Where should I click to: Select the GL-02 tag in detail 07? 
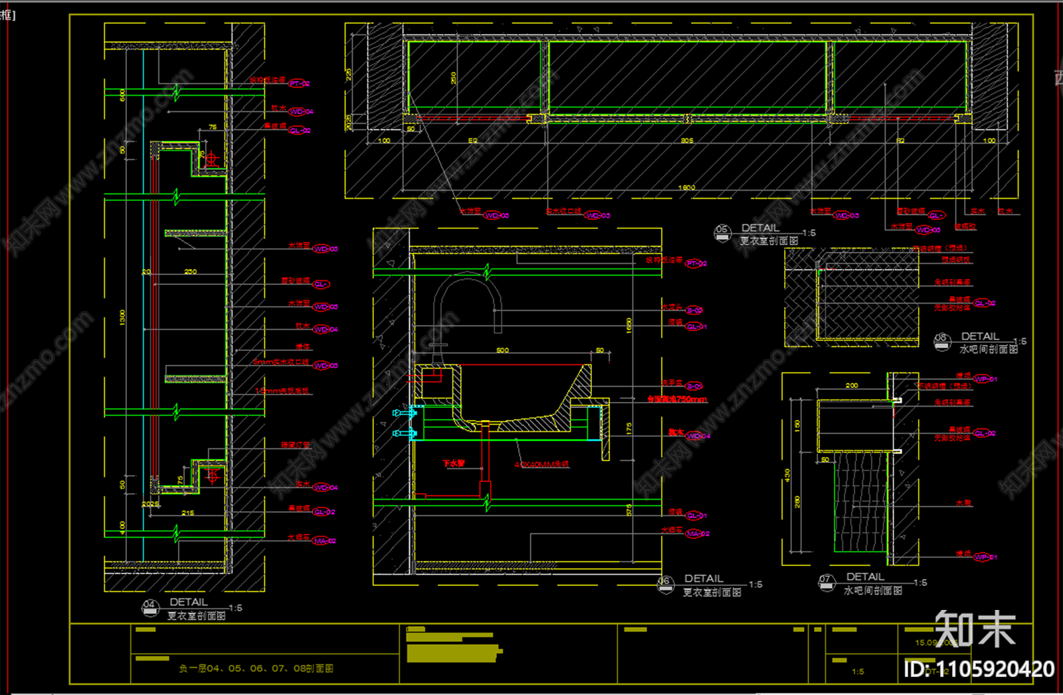point(984,433)
